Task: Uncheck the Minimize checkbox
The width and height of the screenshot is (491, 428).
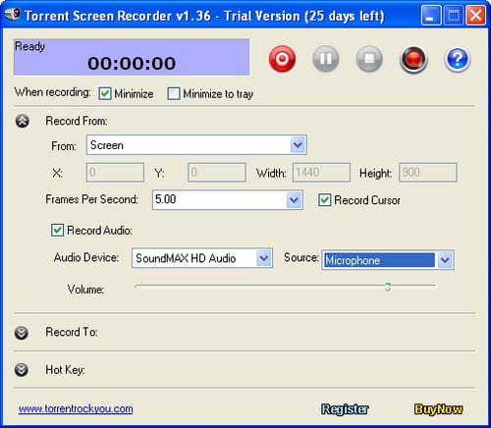Action: 105,94
